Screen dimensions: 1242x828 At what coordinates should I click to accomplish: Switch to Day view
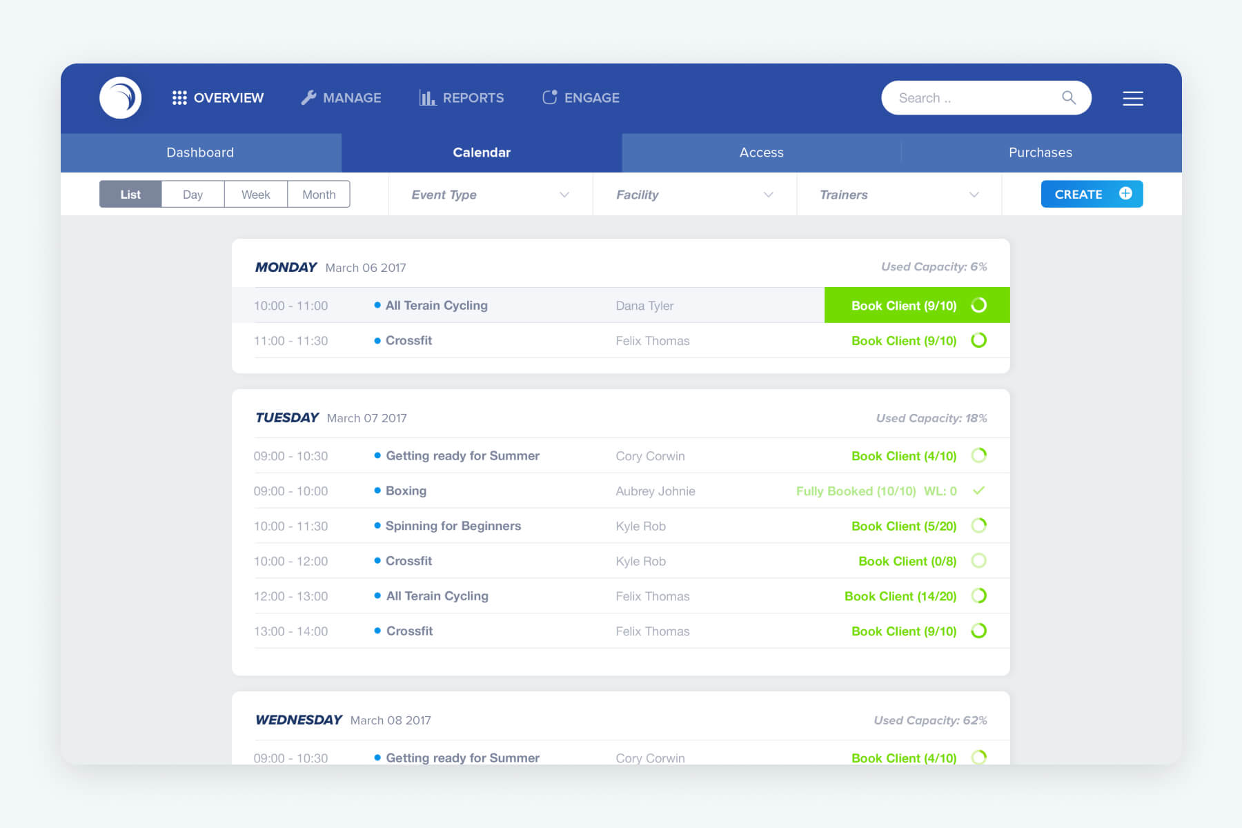[193, 195]
